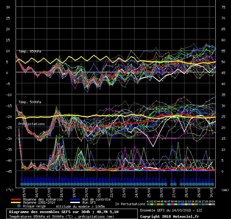Click the Copyright 2018 Meteociel.fr text

click(170, 216)
